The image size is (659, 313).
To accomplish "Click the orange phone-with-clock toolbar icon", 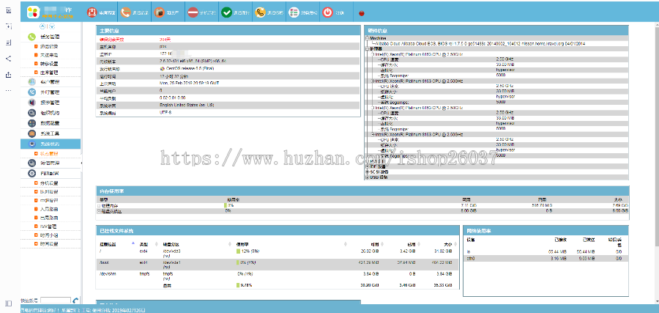I will [260, 12].
